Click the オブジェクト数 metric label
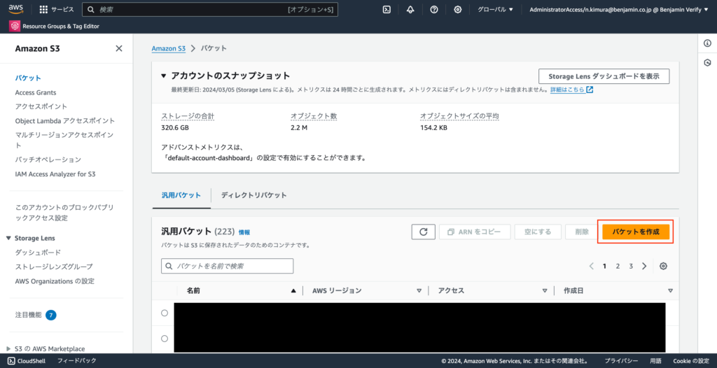 point(314,116)
